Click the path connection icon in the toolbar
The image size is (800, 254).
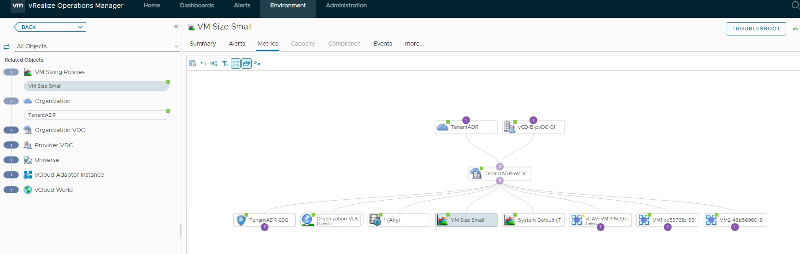[x=257, y=63]
